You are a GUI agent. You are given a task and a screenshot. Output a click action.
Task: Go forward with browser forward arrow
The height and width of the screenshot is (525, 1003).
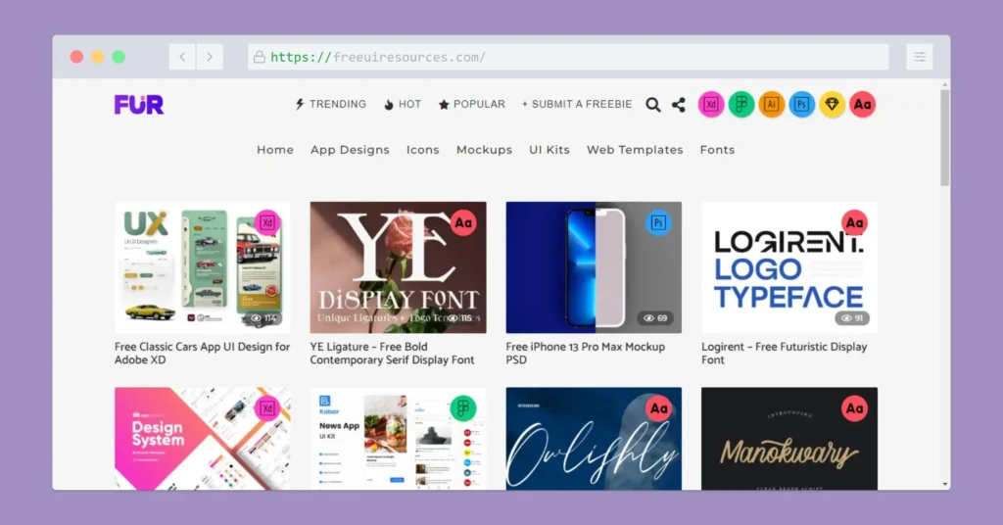tap(210, 57)
